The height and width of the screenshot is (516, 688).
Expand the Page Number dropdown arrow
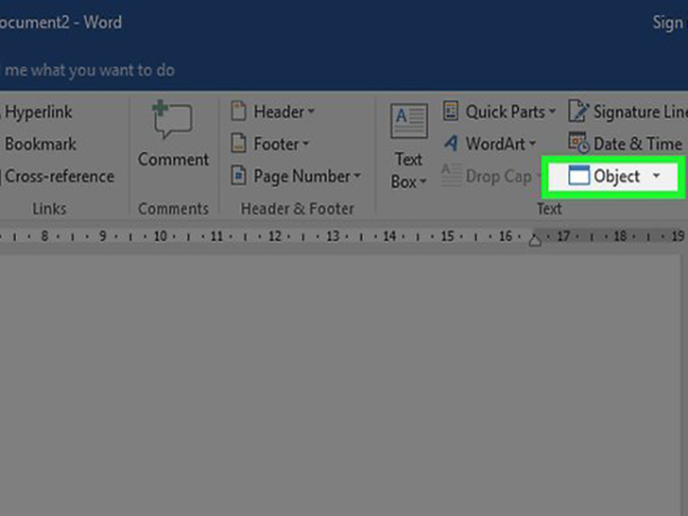click(357, 176)
